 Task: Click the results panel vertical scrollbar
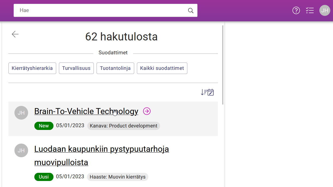pos(223,65)
